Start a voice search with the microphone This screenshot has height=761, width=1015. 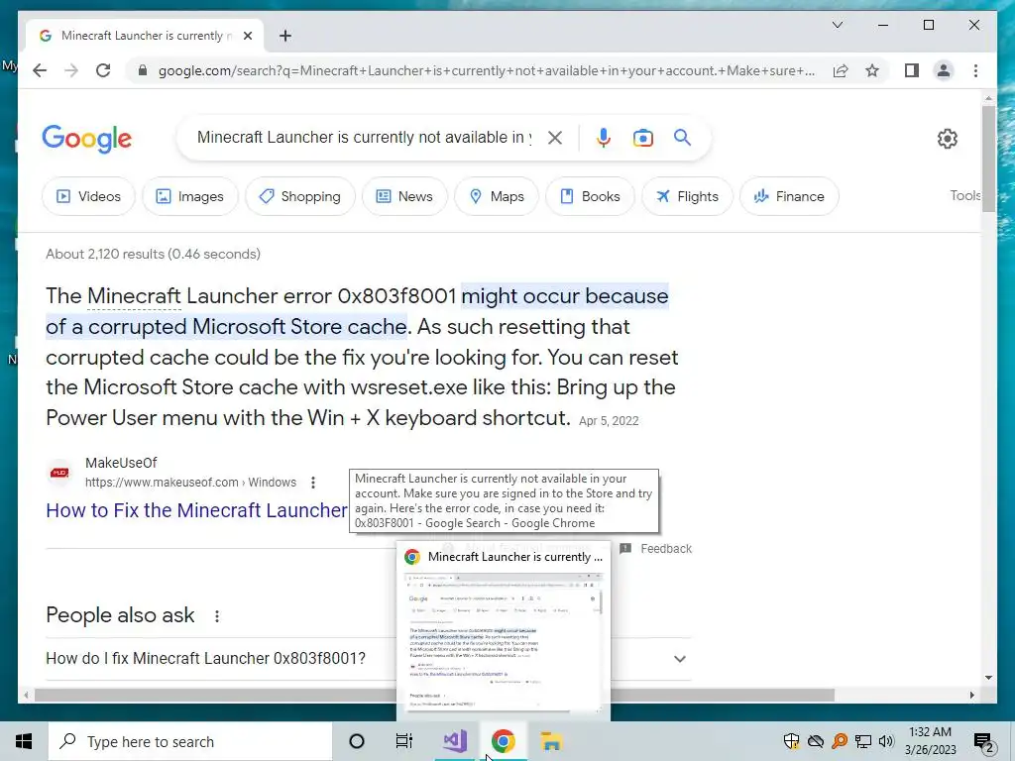(604, 137)
